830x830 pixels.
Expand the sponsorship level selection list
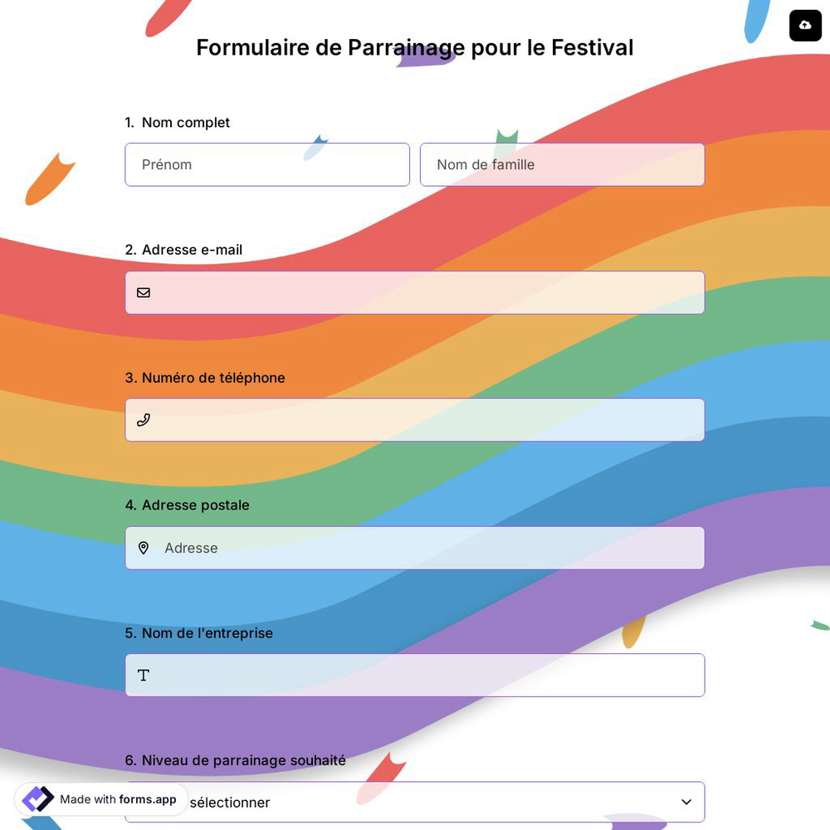click(x=415, y=802)
